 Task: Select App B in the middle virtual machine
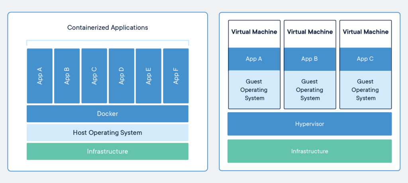click(309, 59)
